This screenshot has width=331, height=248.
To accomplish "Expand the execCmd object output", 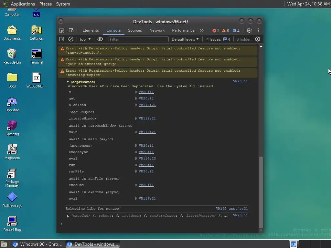I will pyautogui.click(x=68, y=216).
